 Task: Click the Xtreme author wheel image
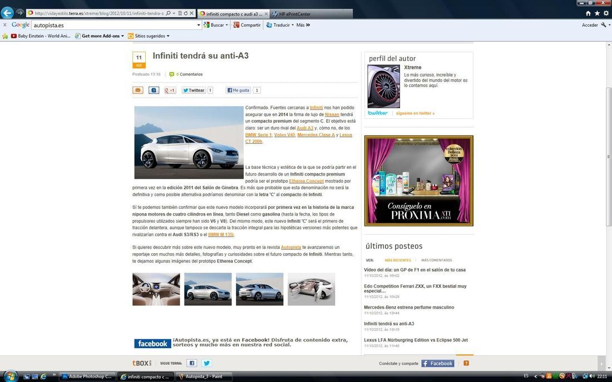[384, 86]
